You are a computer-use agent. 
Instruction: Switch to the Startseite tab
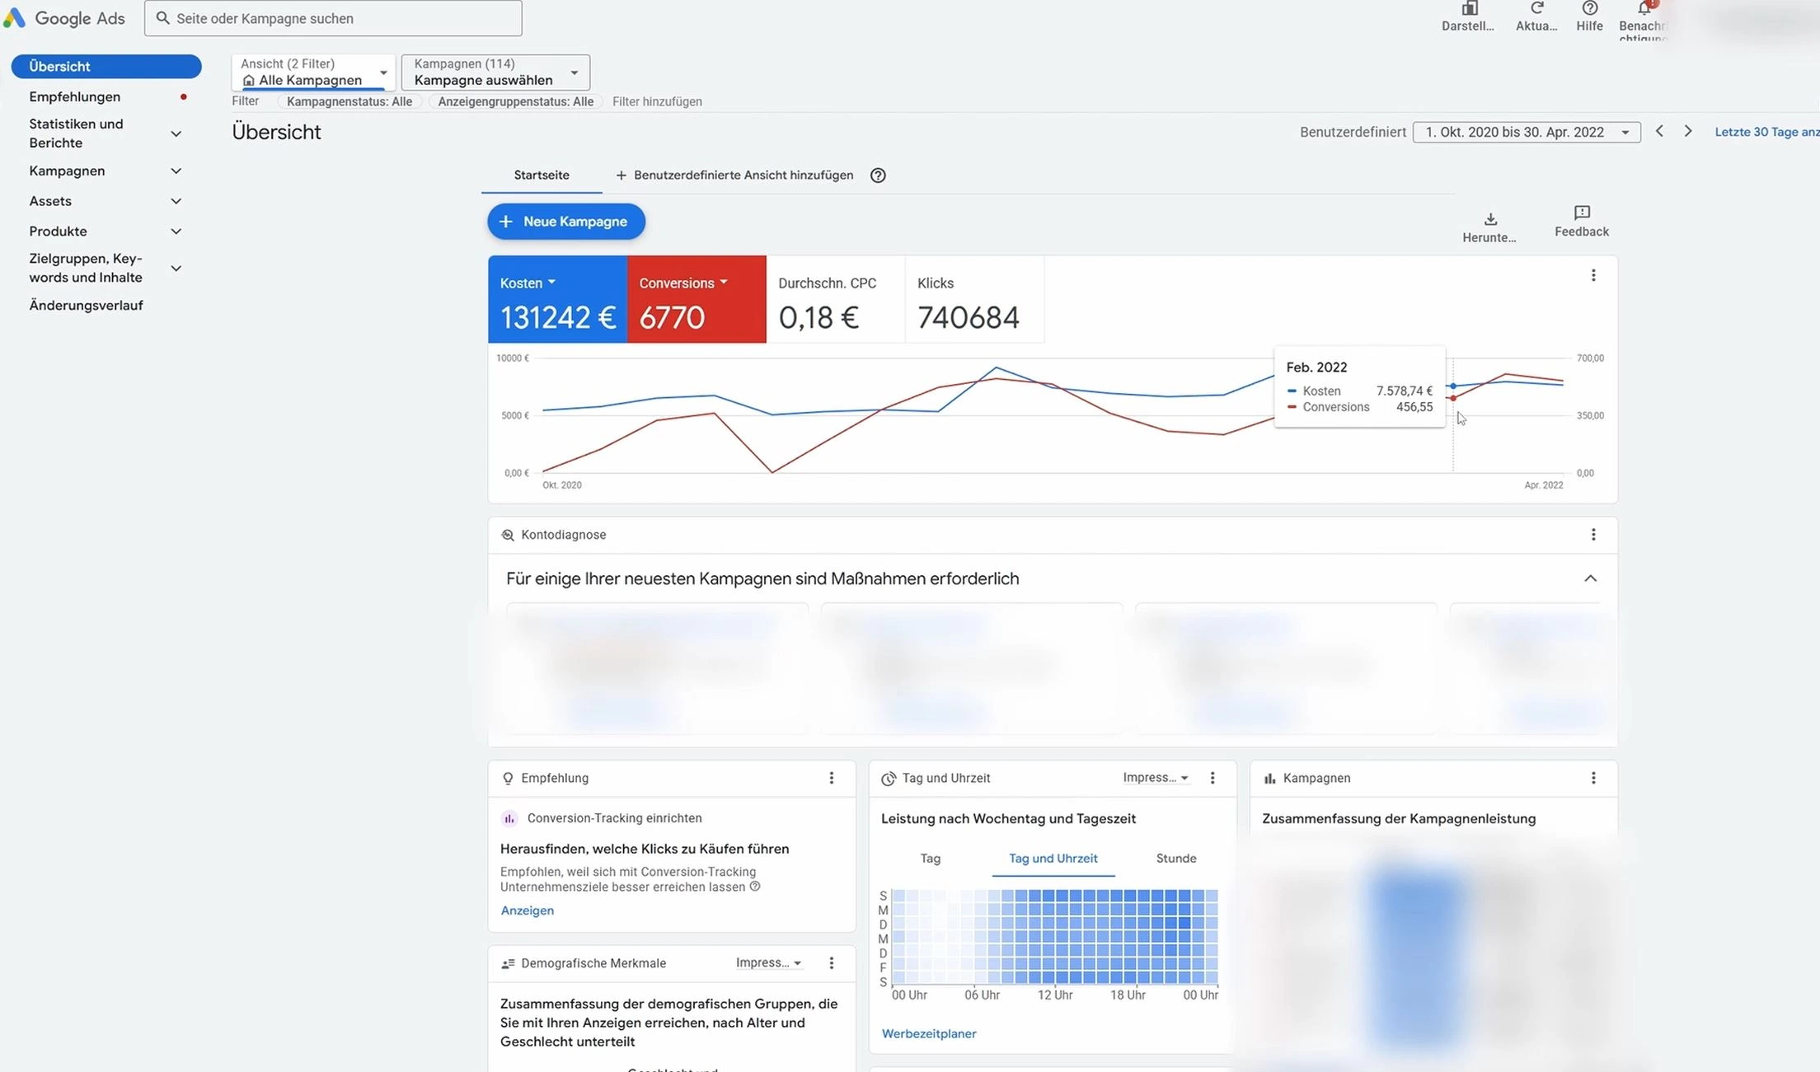pyautogui.click(x=542, y=175)
